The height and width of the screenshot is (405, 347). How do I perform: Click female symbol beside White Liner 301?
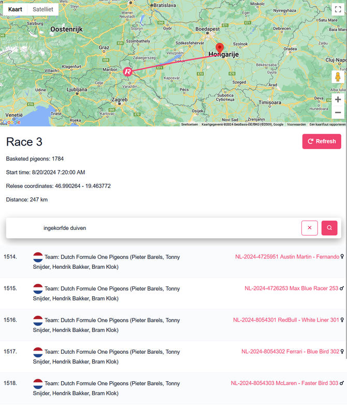342,320
